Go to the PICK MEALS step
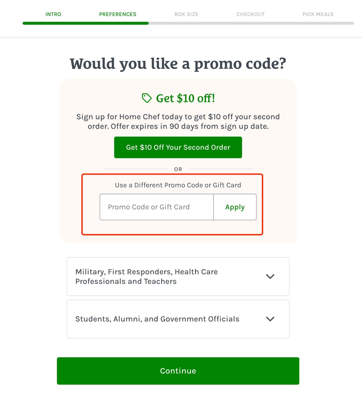Image resolution: width=362 pixels, height=400 pixels. 318,14
